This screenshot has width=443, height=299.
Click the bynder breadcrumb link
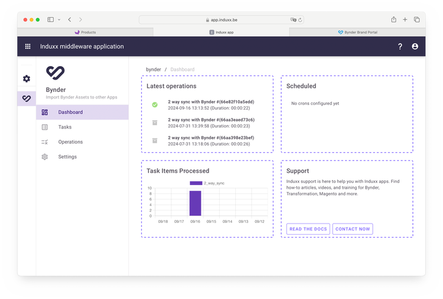pos(154,70)
